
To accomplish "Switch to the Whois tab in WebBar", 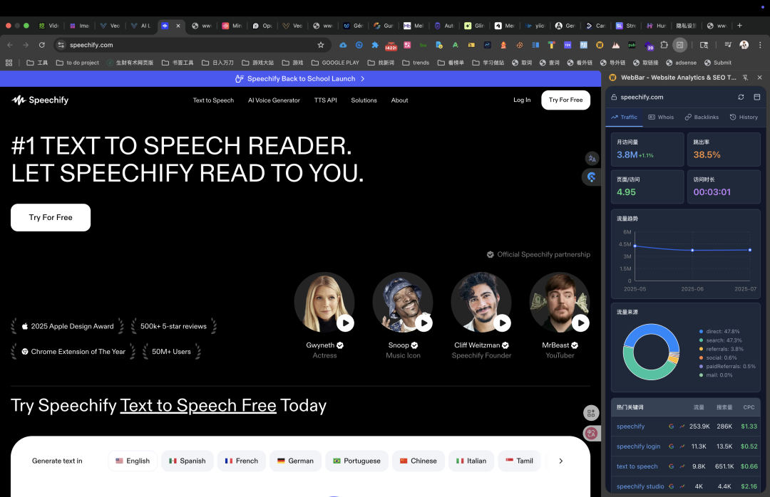I will pos(661,117).
